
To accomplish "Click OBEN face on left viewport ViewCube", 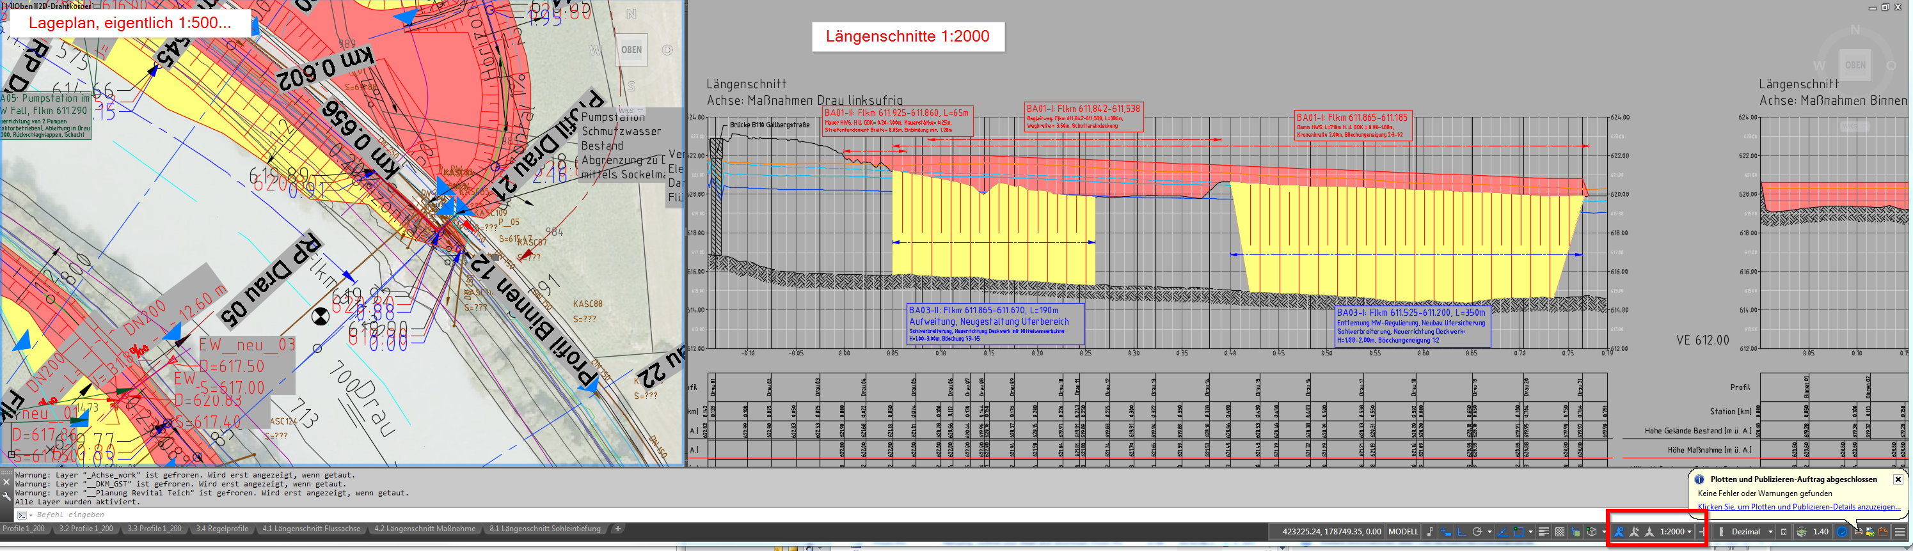I will pyautogui.click(x=631, y=50).
